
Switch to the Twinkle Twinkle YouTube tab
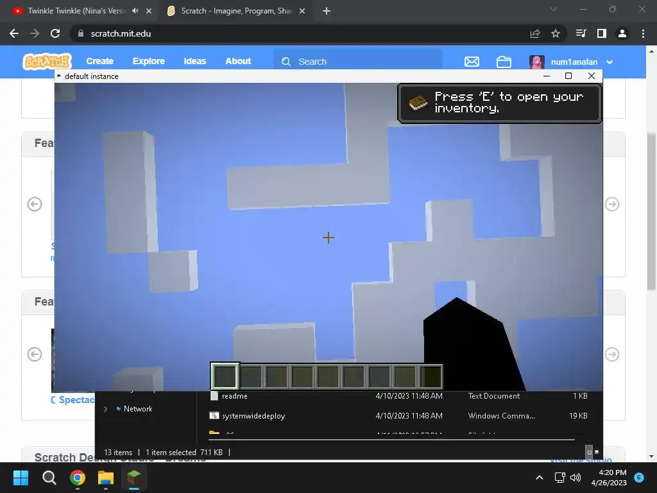tap(76, 11)
